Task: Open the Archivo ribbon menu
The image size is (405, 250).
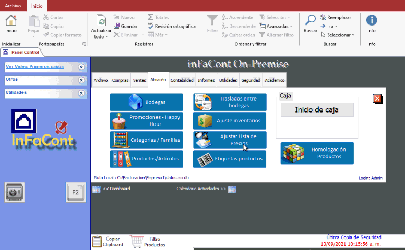Action: 13,6
